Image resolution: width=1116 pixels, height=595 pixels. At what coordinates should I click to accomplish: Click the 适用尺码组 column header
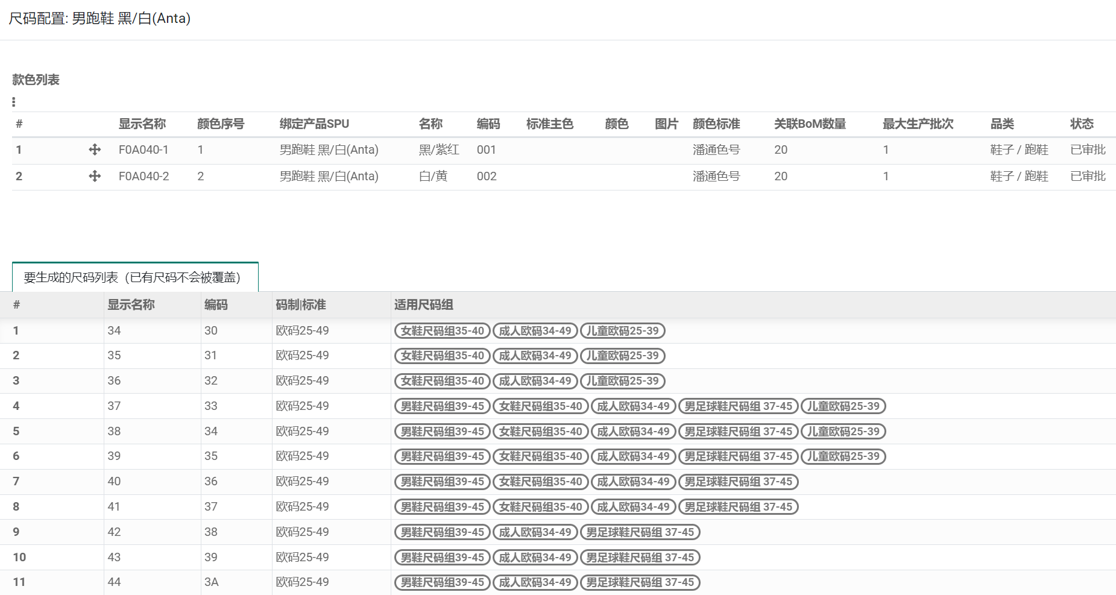tap(423, 304)
